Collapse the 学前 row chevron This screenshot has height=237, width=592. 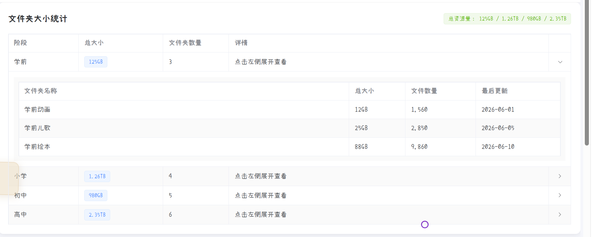pyautogui.click(x=560, y=62)
